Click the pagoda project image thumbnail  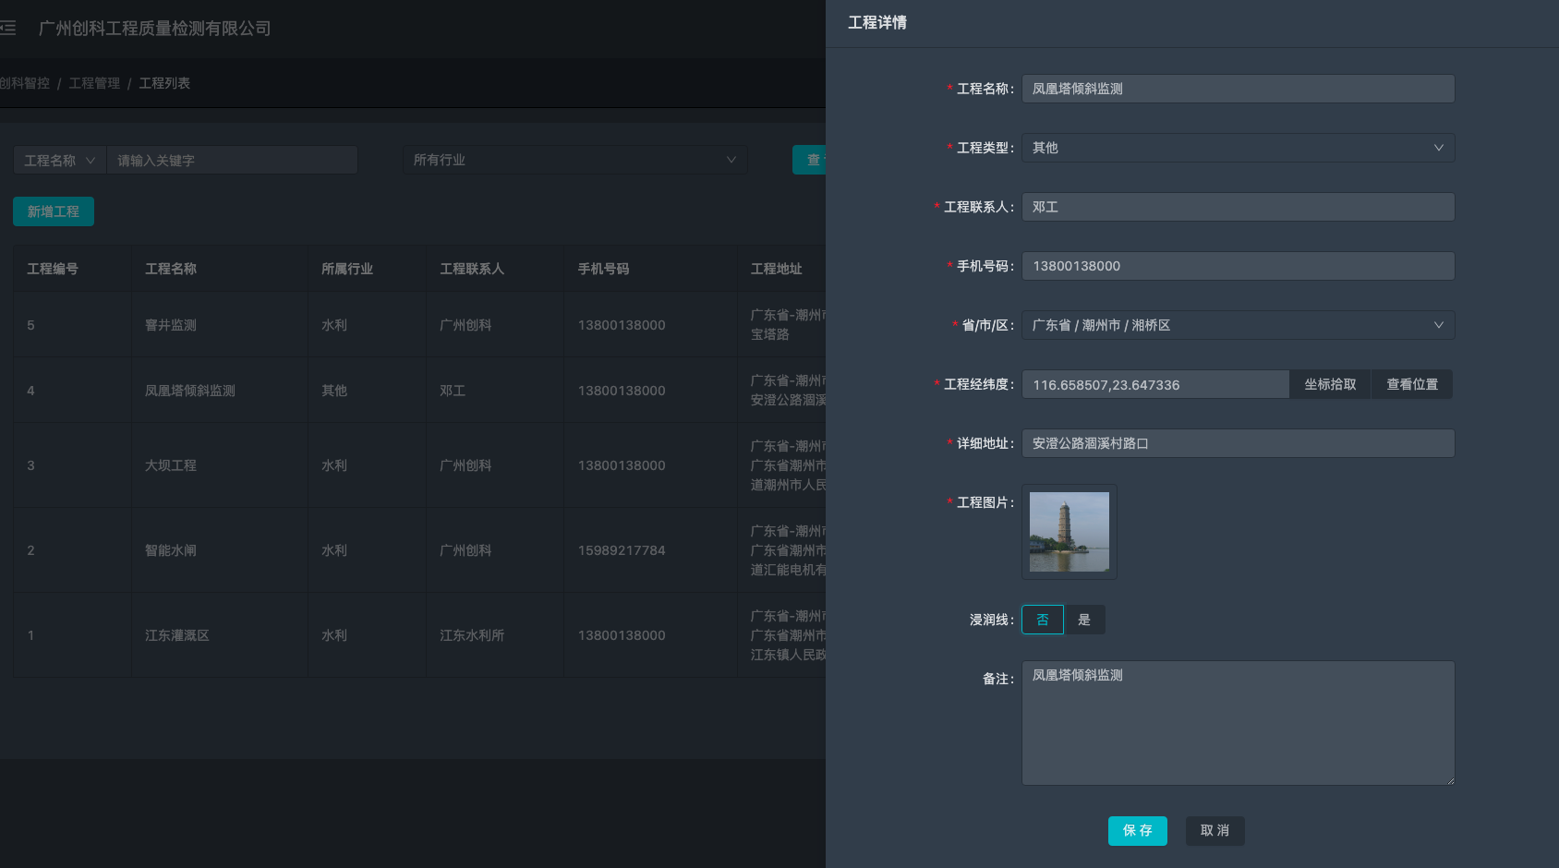coord(1069,532)
